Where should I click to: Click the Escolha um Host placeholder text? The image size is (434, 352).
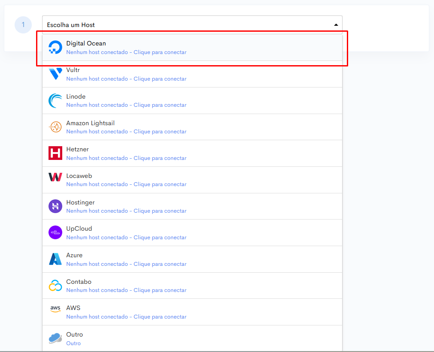coord(71,25)
